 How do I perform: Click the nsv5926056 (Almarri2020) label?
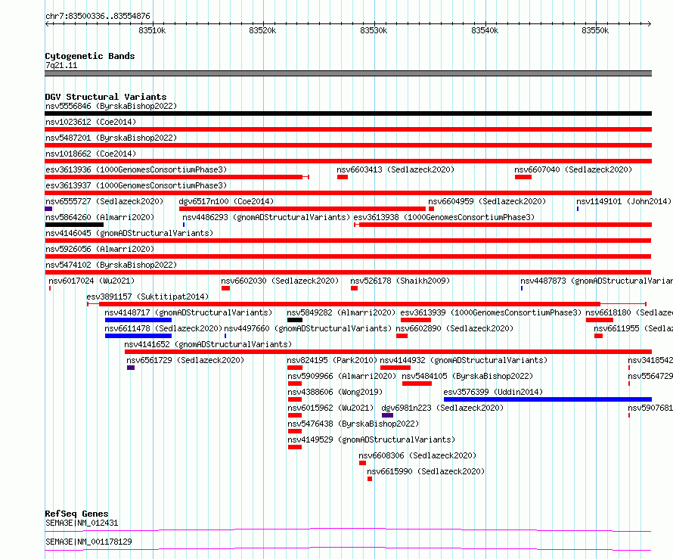click(x=100, y=249)
